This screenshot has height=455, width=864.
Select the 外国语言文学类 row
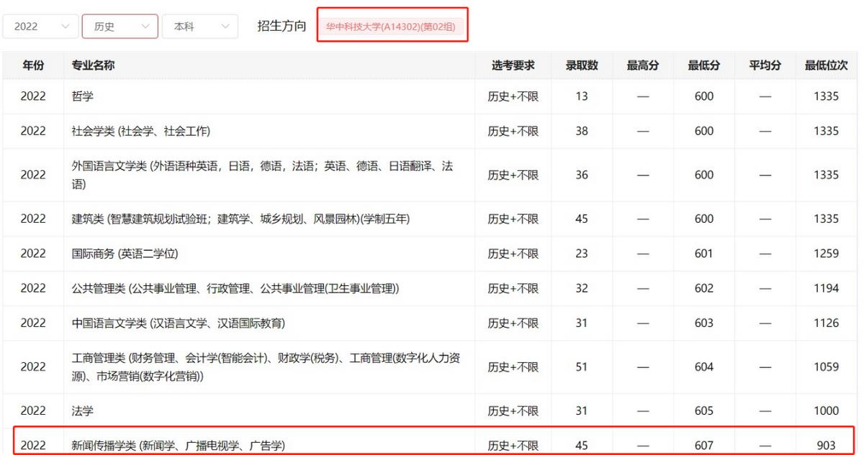(216, 175)
